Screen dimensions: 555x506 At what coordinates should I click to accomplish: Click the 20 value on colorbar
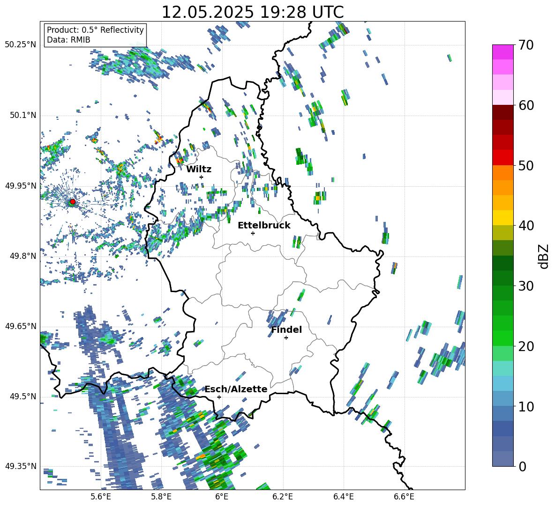[526, 346]
